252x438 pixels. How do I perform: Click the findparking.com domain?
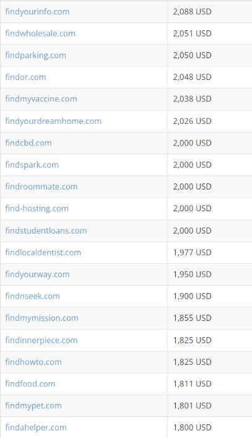(x=36, y=56)
